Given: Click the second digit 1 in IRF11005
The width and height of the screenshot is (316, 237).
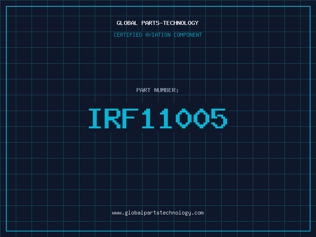Looking at the screenshot, I should pyautogui.click(x=167, y=118).
